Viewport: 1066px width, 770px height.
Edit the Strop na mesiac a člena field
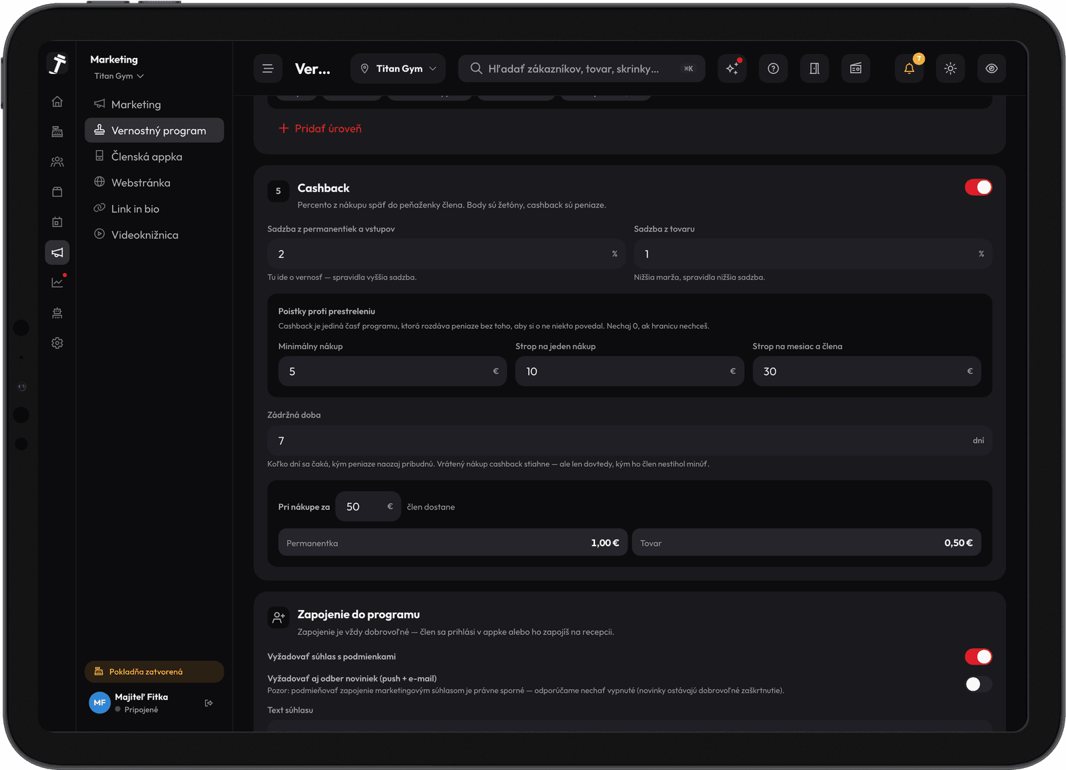point(867,371)
